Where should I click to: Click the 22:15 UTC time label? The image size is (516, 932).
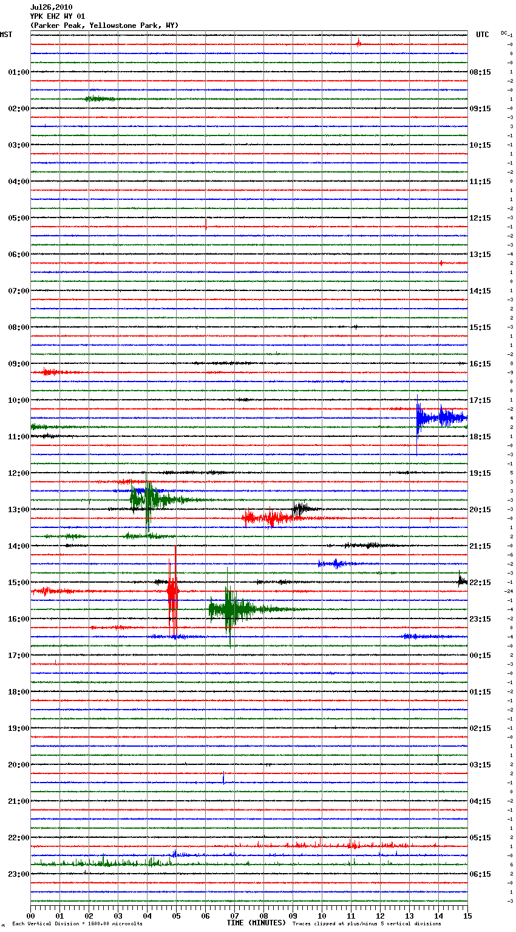480,583
